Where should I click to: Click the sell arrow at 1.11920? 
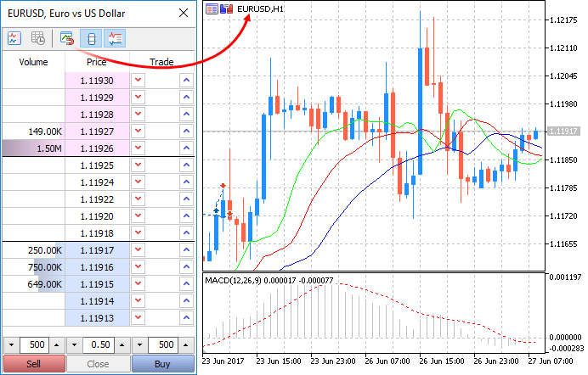(138, 215)
